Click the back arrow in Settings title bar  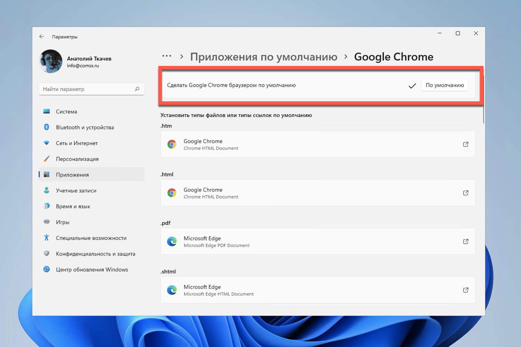pyautogui.click(x=42, y=36)
